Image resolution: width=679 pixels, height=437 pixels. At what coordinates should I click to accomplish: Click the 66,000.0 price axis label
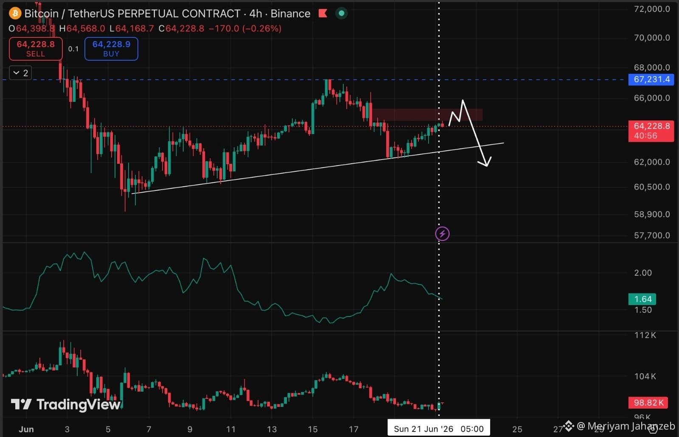tap(652, 98)
